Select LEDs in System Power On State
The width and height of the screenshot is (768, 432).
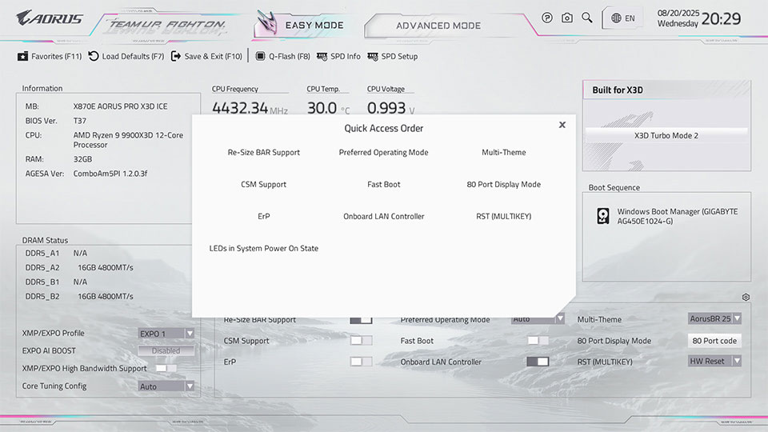(x=263, y=248)
